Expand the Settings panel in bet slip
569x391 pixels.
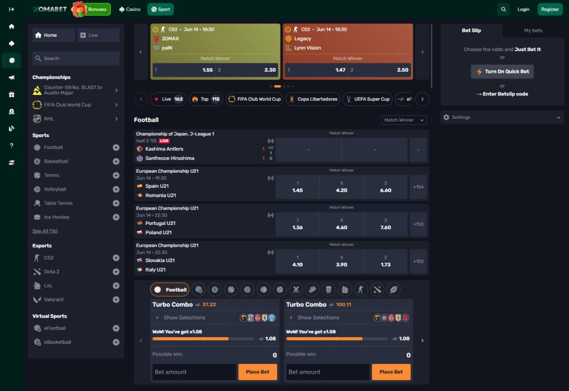pos(502,118)
